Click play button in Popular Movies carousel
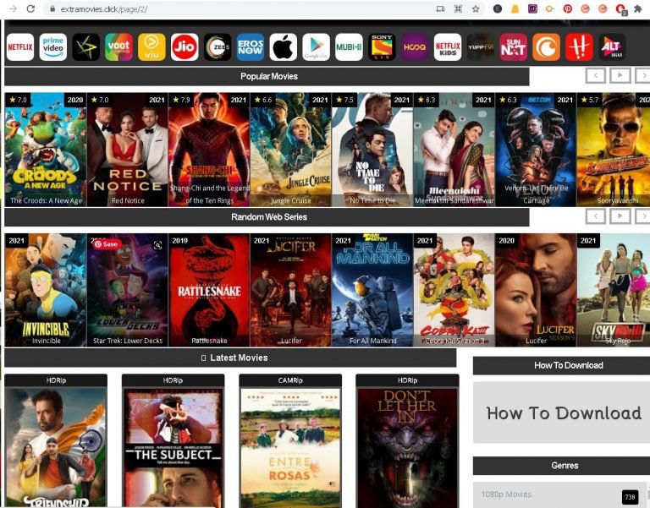The width and height of the screenshot is (650, 508). [620, 76]
